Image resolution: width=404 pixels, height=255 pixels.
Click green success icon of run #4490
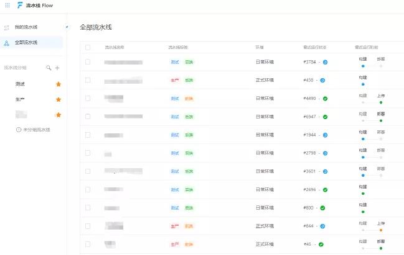click(x=325, y=99)
